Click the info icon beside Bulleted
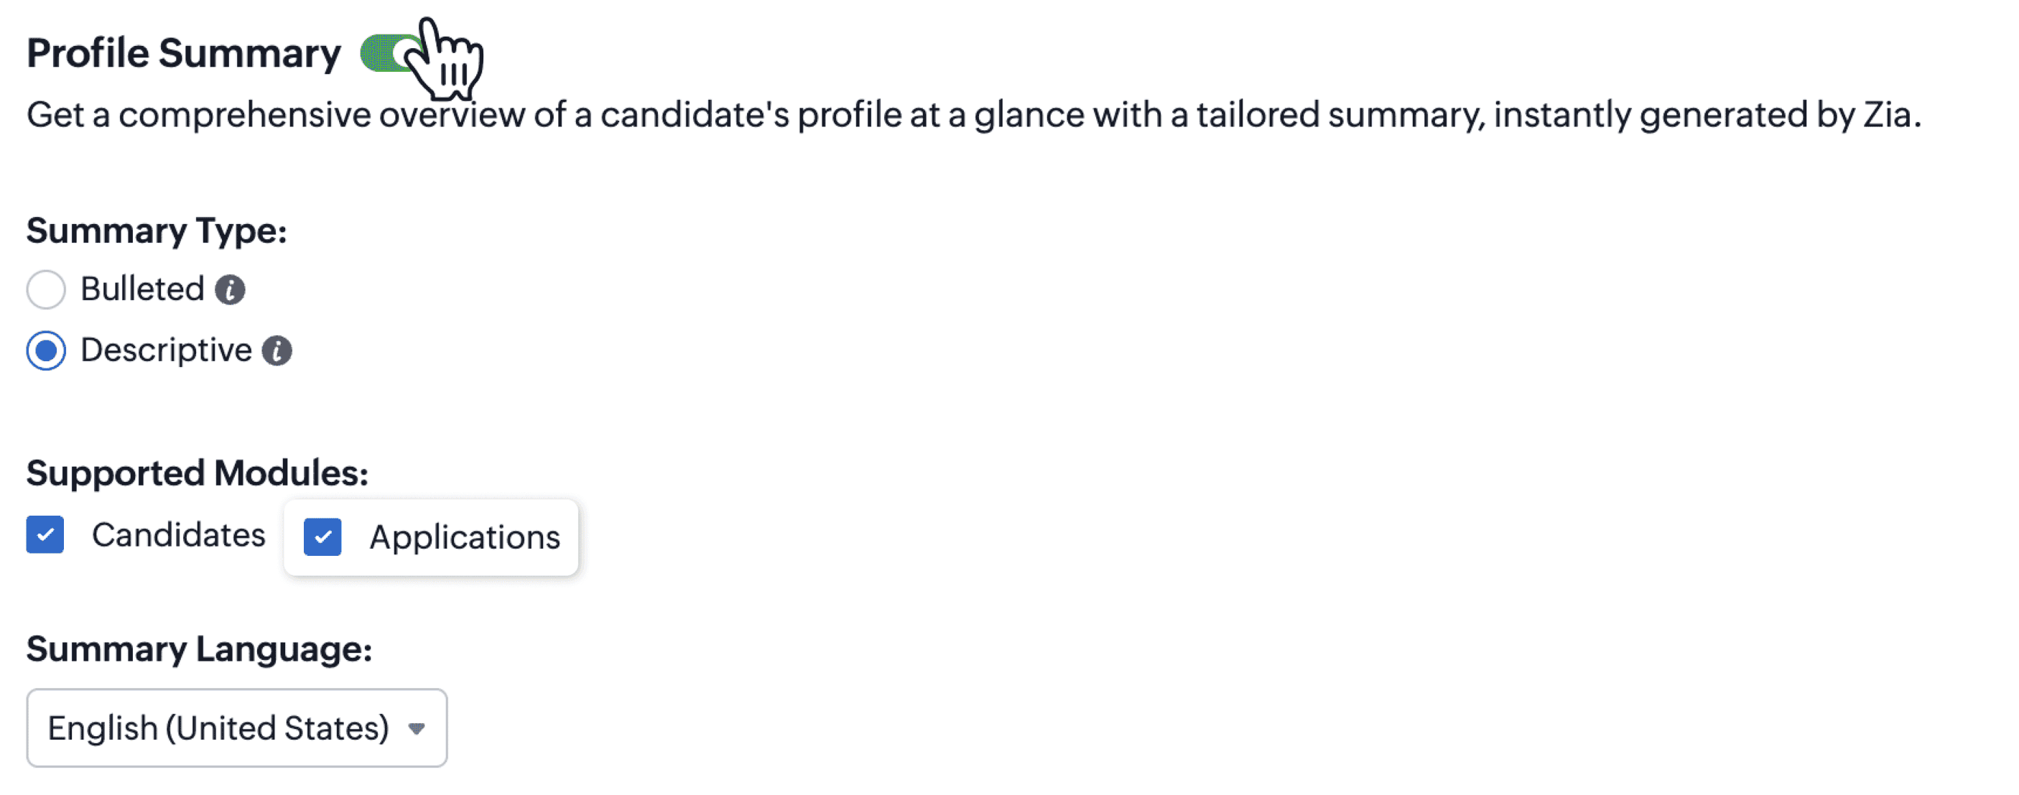 [x=230, y=290]
